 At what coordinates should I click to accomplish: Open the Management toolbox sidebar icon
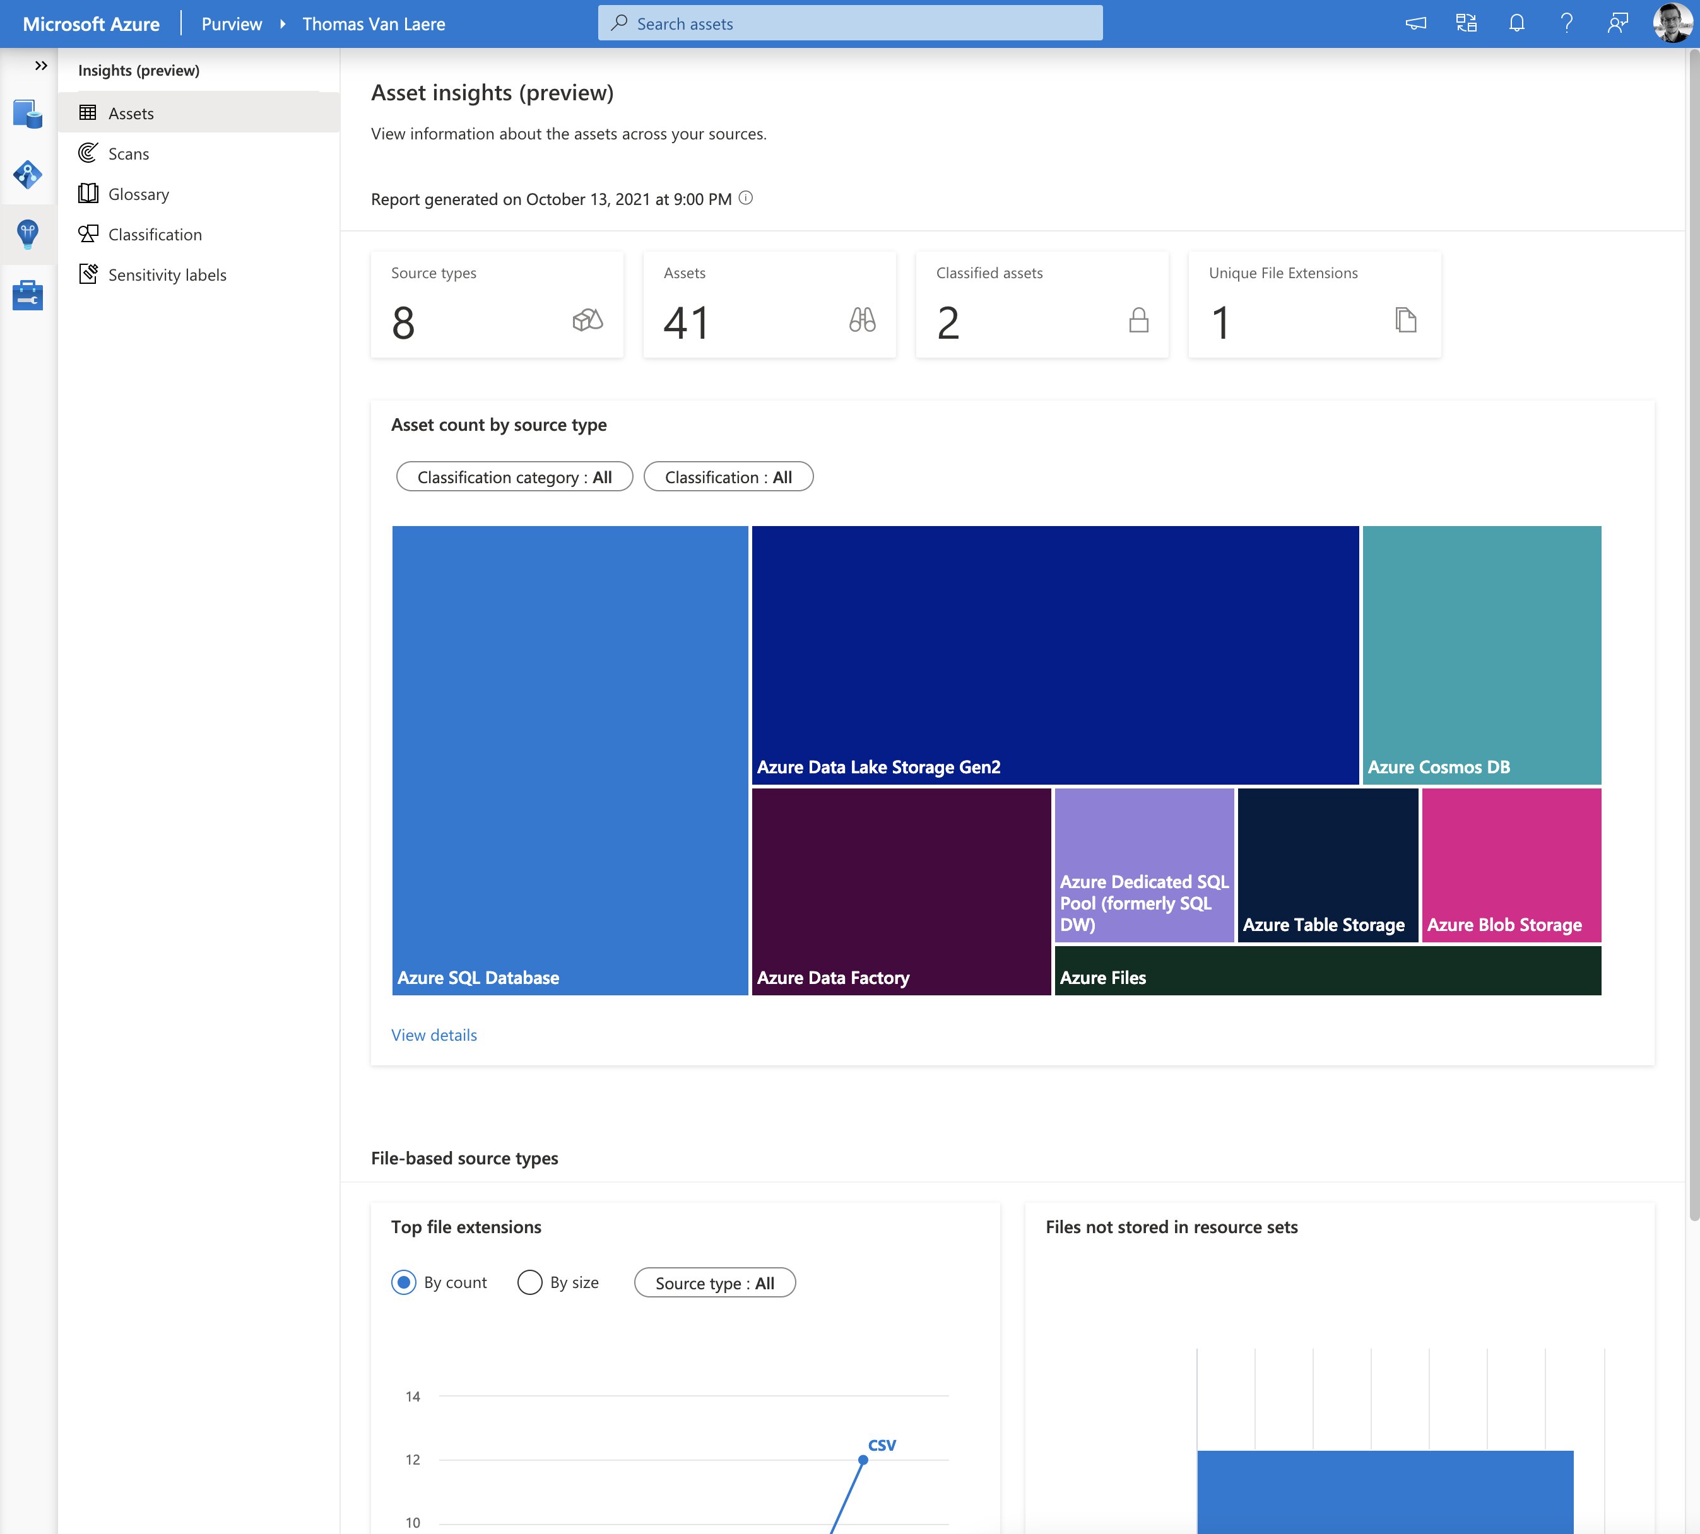coord(28,295)
